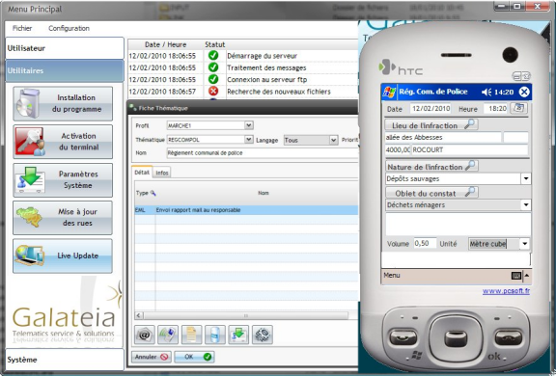Click the horizontal scrollbar in detail list

pyautogui.click(x=246, y=315)
